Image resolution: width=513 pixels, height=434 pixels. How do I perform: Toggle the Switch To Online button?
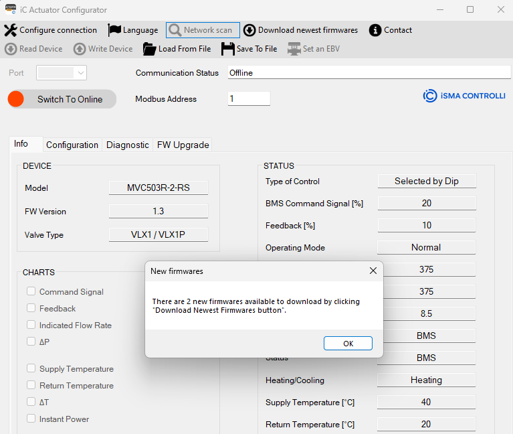pos(62,99)
